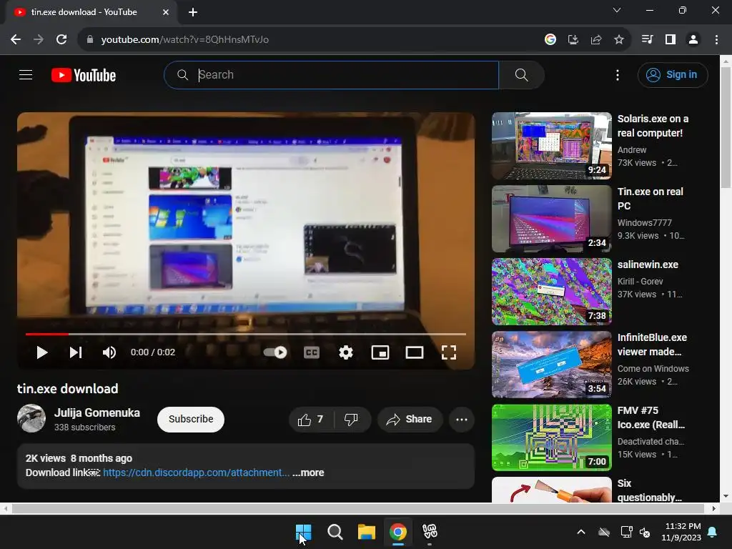Open salinewin.exe video thumbnail

coord(551,292)
